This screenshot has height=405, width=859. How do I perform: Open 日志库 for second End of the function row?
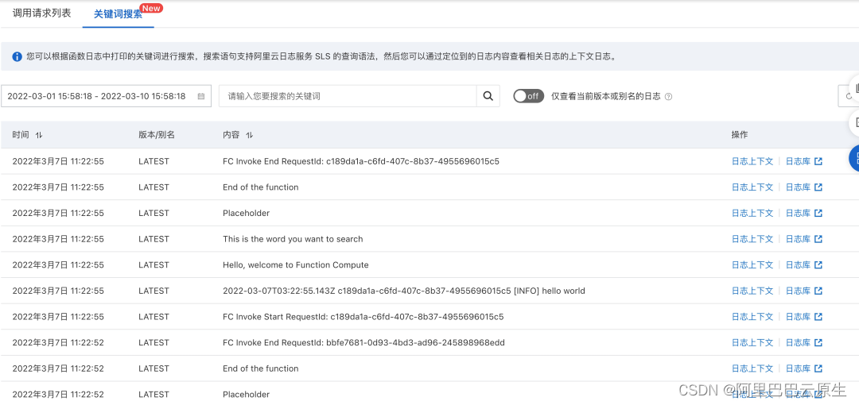(799, 369)
